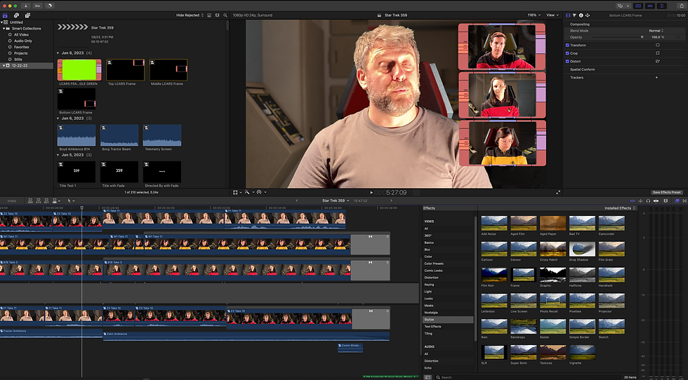Image resolution: width=688 pixels, height=380 pixels.
Task: Open the Blend Mode Normal dropdown
Action: (x=656, y=31)
